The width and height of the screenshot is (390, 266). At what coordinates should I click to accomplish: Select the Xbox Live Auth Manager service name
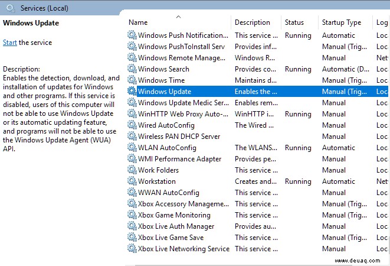(x=176, y=226)
